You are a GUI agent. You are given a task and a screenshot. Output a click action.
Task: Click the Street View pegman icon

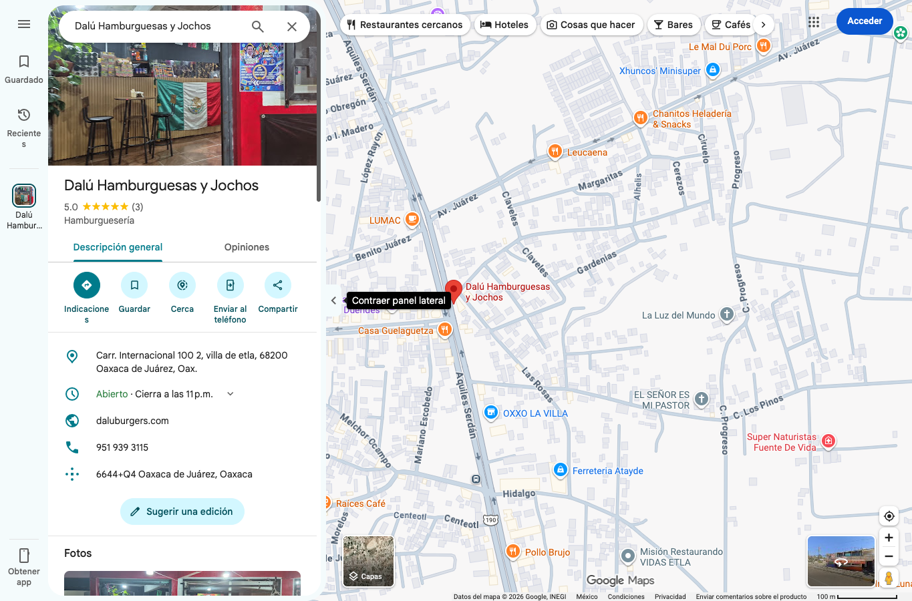click(889, 578)
